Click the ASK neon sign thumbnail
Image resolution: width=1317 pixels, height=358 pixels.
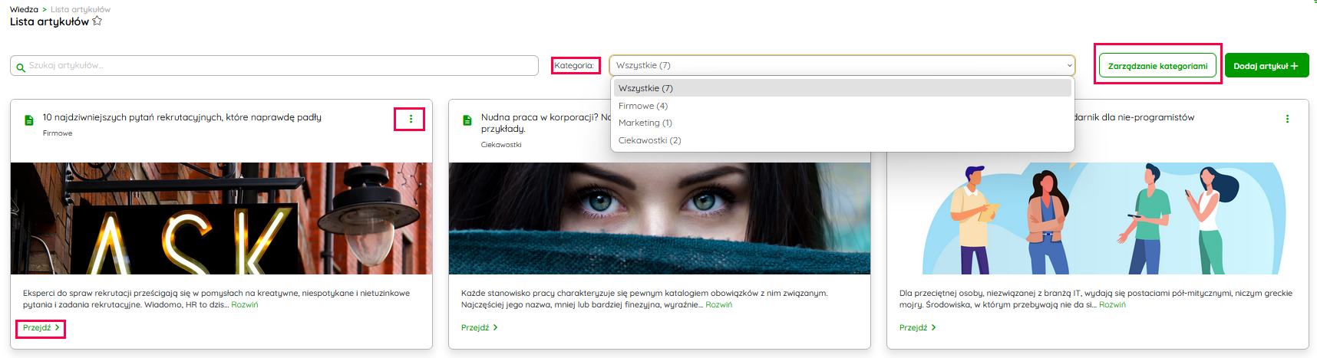coord(221,218)
